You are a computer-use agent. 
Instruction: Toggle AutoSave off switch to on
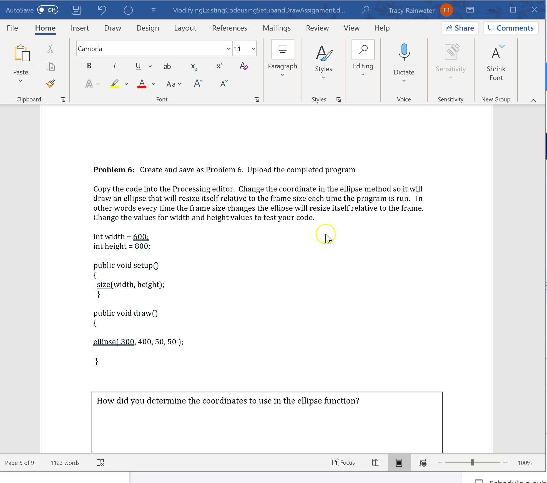[47, 10]
